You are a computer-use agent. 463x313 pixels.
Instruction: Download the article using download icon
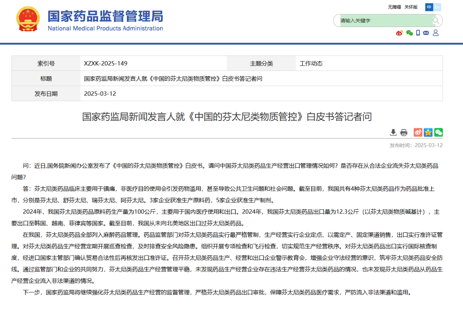pyautogui.click(x=393, y=132)
